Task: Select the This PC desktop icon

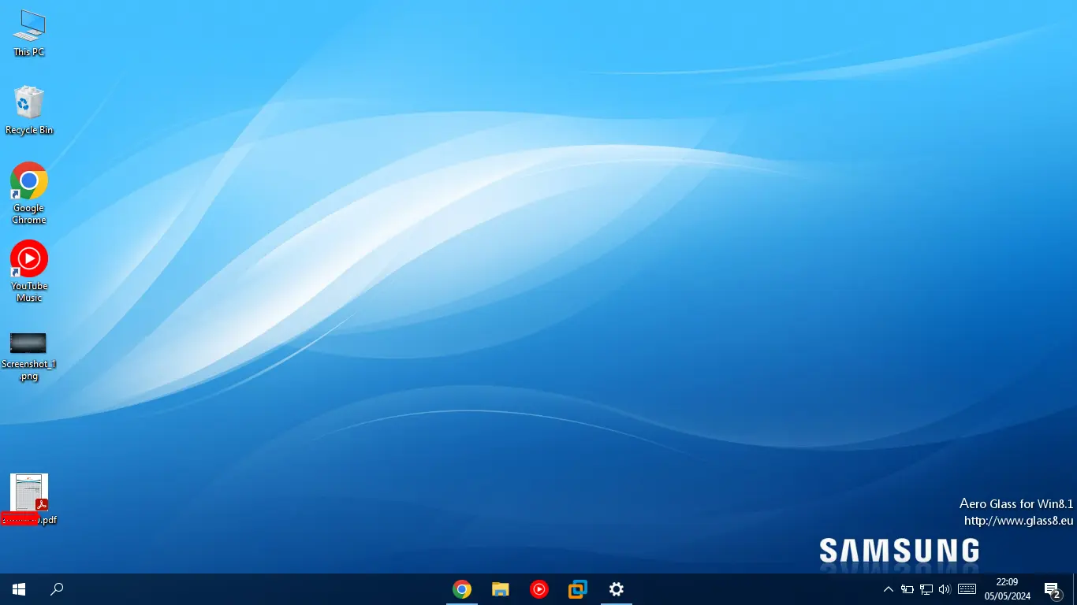Action: click(x=29, y=33)
